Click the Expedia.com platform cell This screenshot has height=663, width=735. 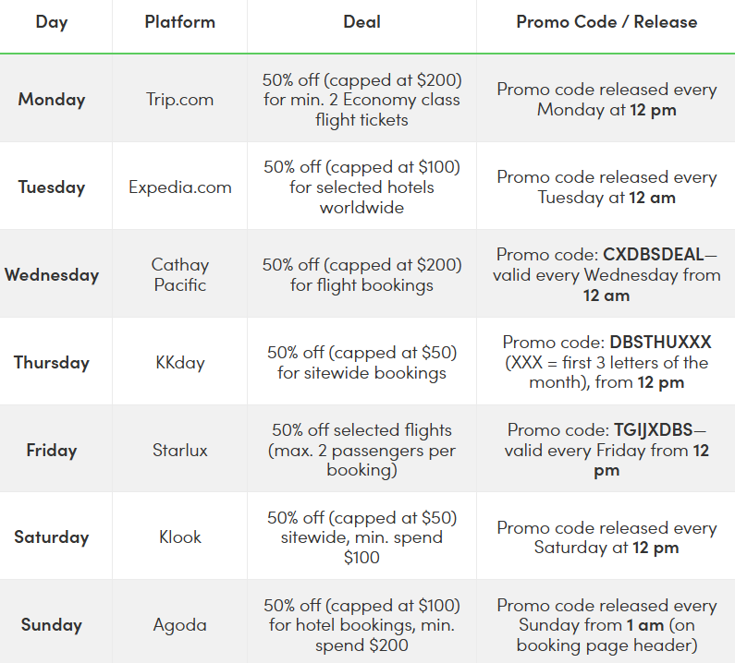[x=179, y=187]
